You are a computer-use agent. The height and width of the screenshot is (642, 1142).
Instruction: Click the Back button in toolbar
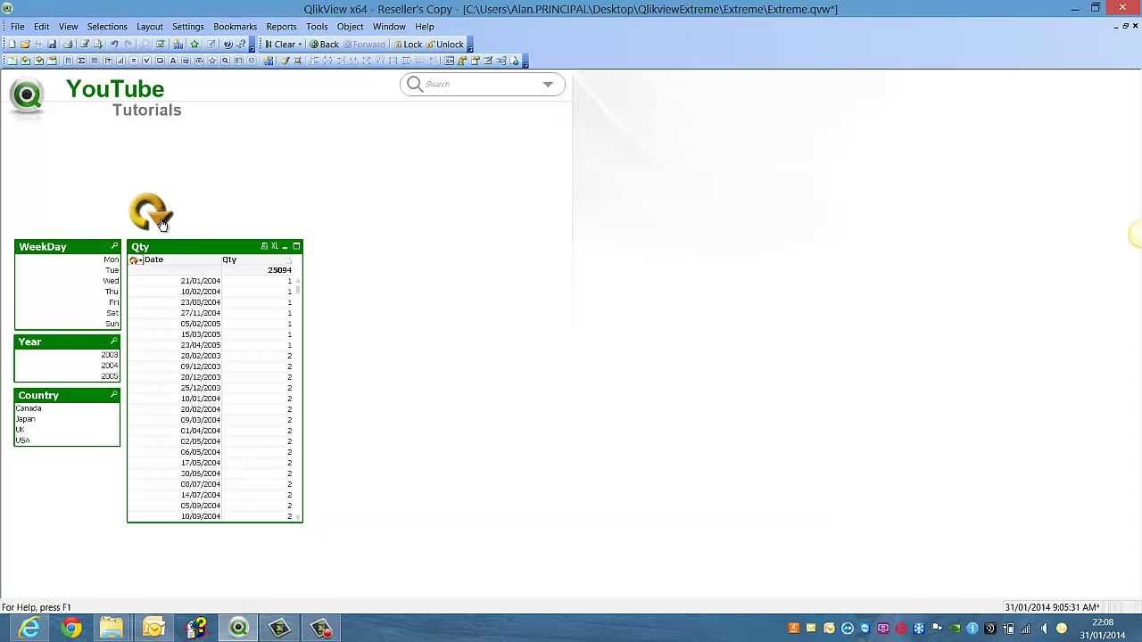coord(324,45)
